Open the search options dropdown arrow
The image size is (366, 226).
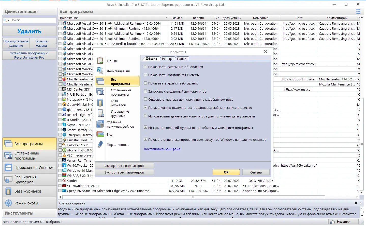coord(8,21)
